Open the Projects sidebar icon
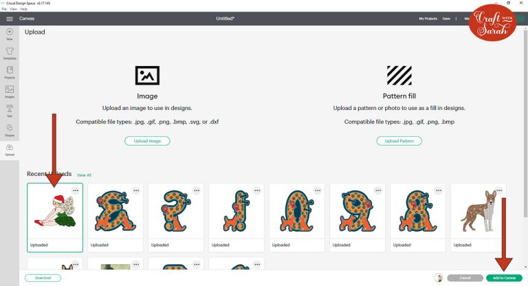528x286 pixels. pyautogui.click(x=10, y=72)
